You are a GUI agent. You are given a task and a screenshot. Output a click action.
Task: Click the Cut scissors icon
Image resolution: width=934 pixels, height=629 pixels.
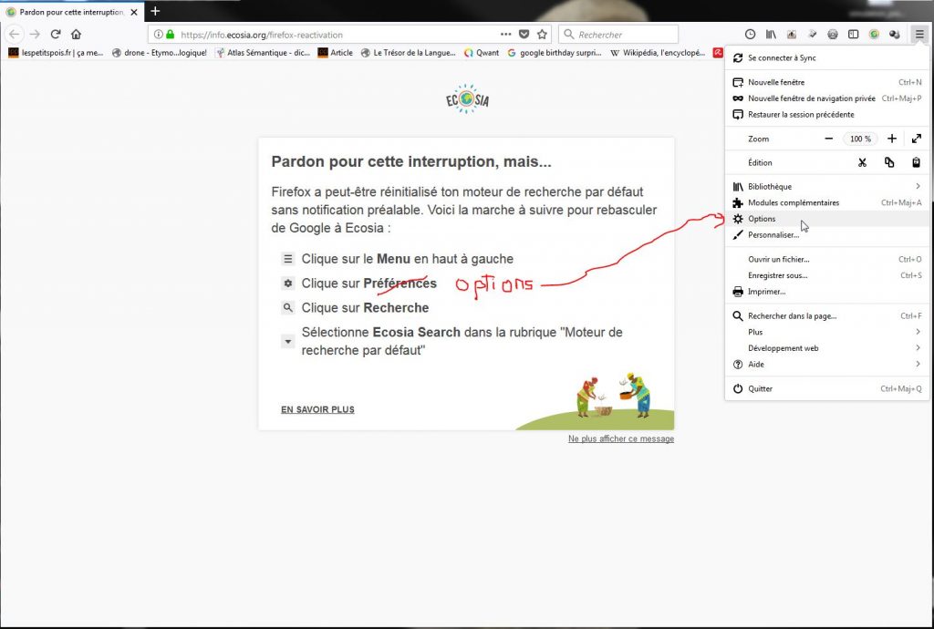(862, 162)
